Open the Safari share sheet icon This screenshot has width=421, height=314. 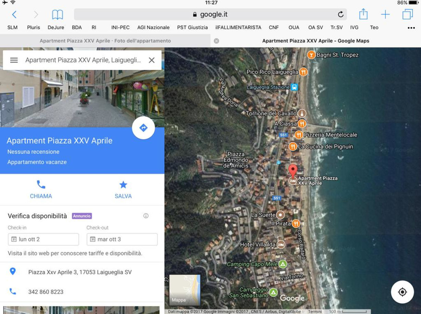coord(363,14)
